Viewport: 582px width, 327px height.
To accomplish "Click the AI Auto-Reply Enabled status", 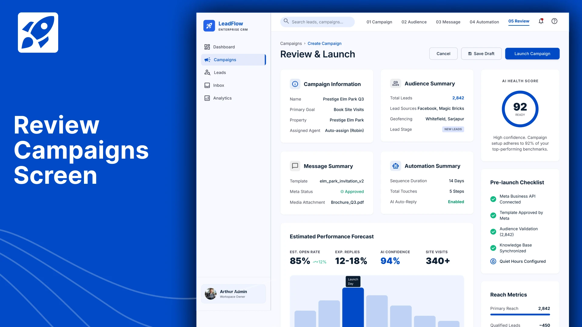I will tap(456, 202).
